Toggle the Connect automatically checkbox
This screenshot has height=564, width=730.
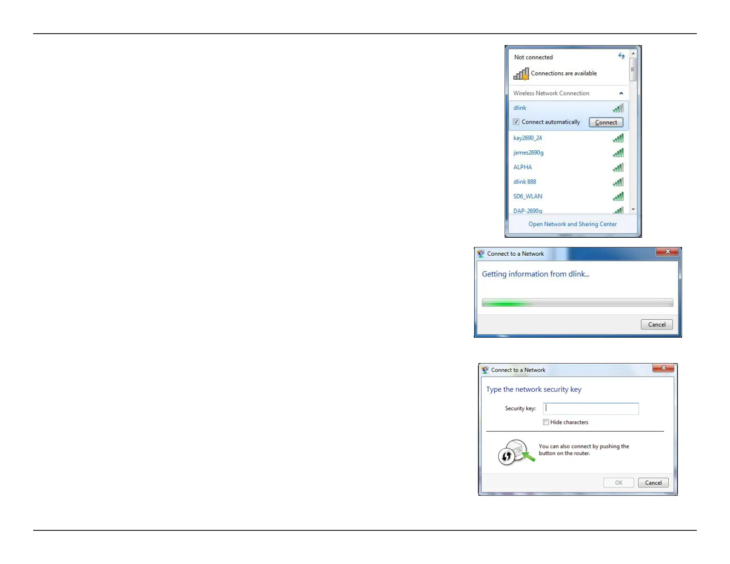click(516, 122)
